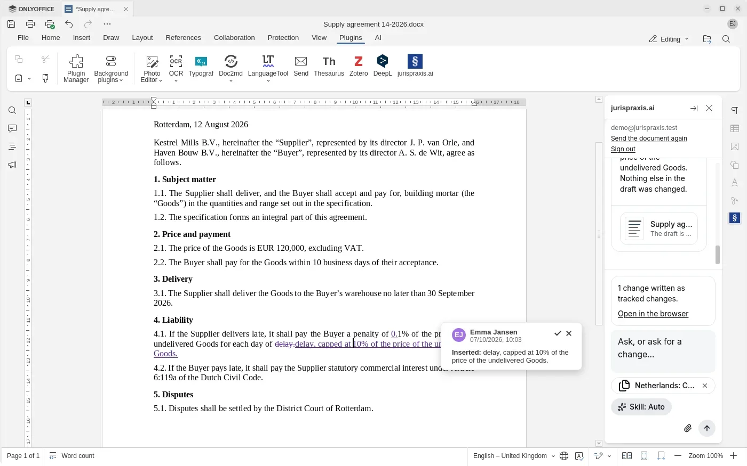Click the Copy style paintbrush icon
Viewport: 747px width, 466px height.
pos(45,78)
